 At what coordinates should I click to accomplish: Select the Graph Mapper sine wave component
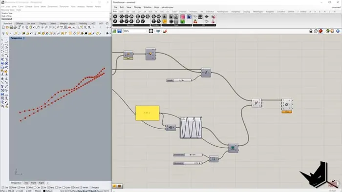[191, 128]
